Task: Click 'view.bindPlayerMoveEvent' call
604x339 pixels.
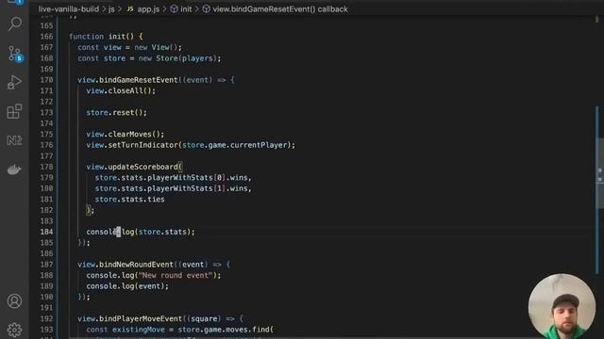Action: click(x=130, y=318)
